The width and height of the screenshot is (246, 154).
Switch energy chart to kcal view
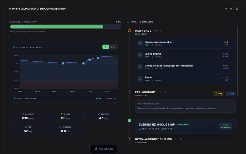(x=113, y=47)
